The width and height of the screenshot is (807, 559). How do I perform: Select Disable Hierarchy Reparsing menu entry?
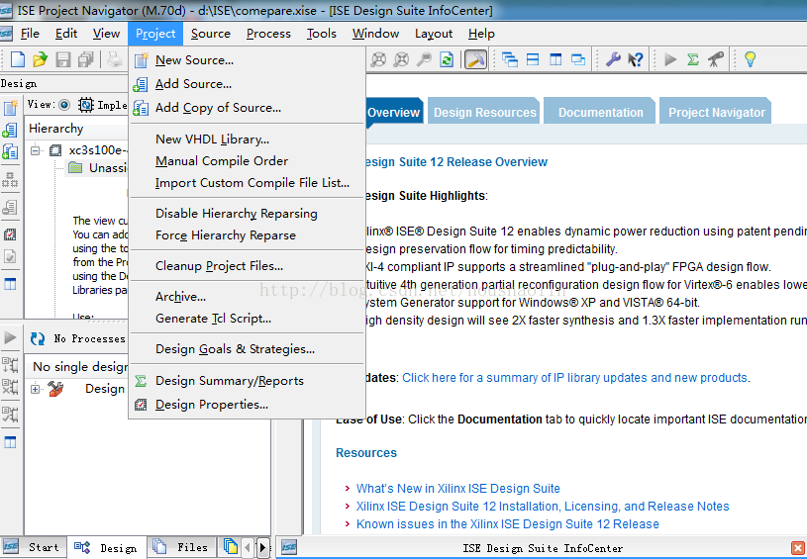(x=247, y=214)
